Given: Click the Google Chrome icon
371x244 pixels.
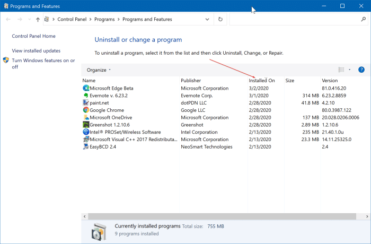Looking at the screenshot, I should [x=86, y=110].
